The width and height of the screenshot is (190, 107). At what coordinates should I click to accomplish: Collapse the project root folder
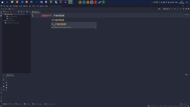3,14
